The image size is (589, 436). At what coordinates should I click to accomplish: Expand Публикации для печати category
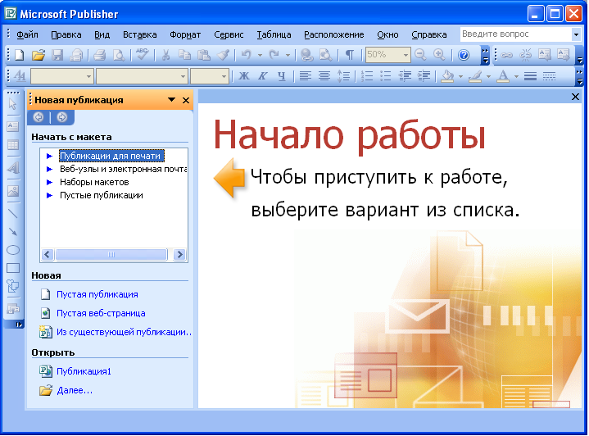click(x=49, y=156)
